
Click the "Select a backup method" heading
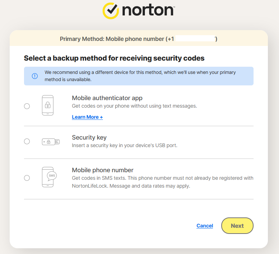click(x=114, y=58)
